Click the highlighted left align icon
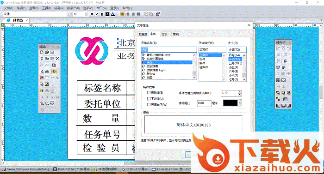Image resolution: width=324 pixels, height=174 pixels. [123, 14]
